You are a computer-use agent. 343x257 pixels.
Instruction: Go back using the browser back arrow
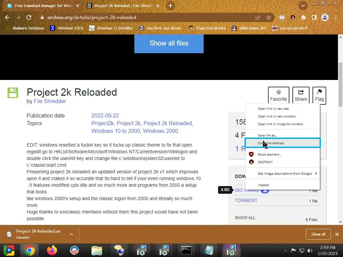pyautogui.click(x=7, y=17)
